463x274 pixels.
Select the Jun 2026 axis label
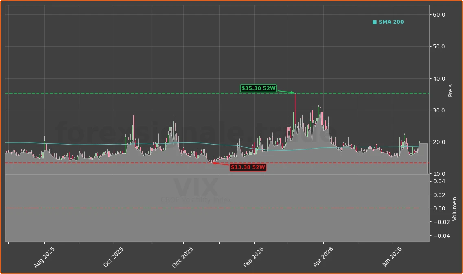coord(392,257)
